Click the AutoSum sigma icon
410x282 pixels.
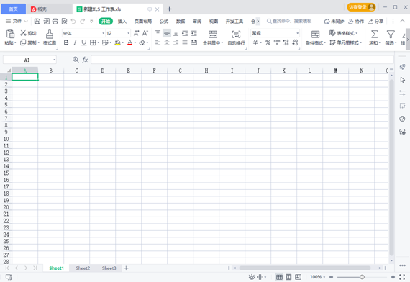coord(375,34)
